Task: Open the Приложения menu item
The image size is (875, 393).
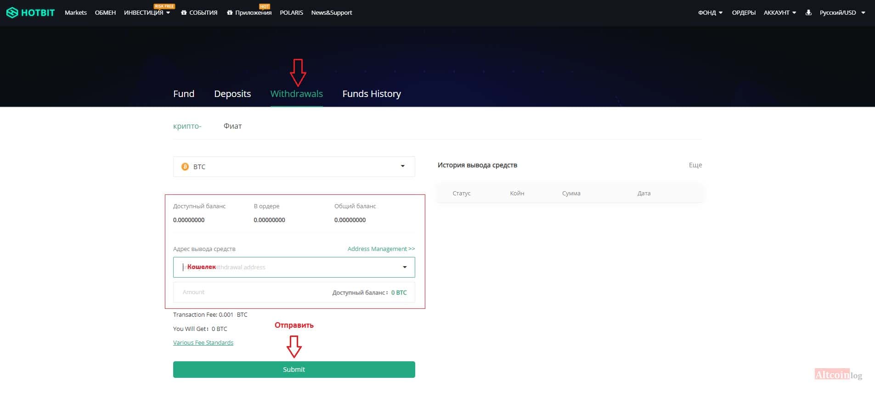Action: coord(249,13)
